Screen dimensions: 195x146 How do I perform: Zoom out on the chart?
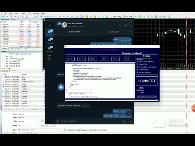tap(152, 16)
